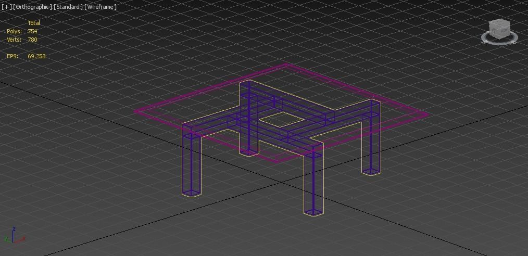Click the ViewCube navigation cube

point(499,28)
